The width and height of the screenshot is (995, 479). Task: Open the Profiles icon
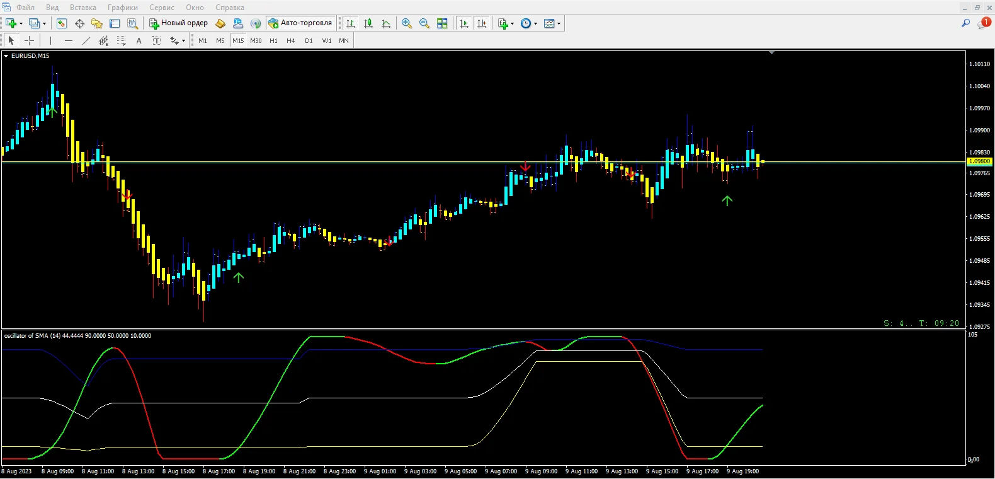coord(34,23)
